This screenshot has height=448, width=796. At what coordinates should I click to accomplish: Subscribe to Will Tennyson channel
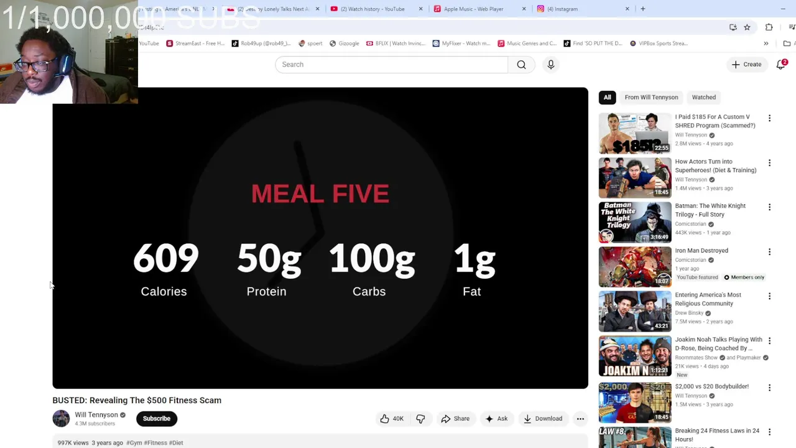click(157, 419)
